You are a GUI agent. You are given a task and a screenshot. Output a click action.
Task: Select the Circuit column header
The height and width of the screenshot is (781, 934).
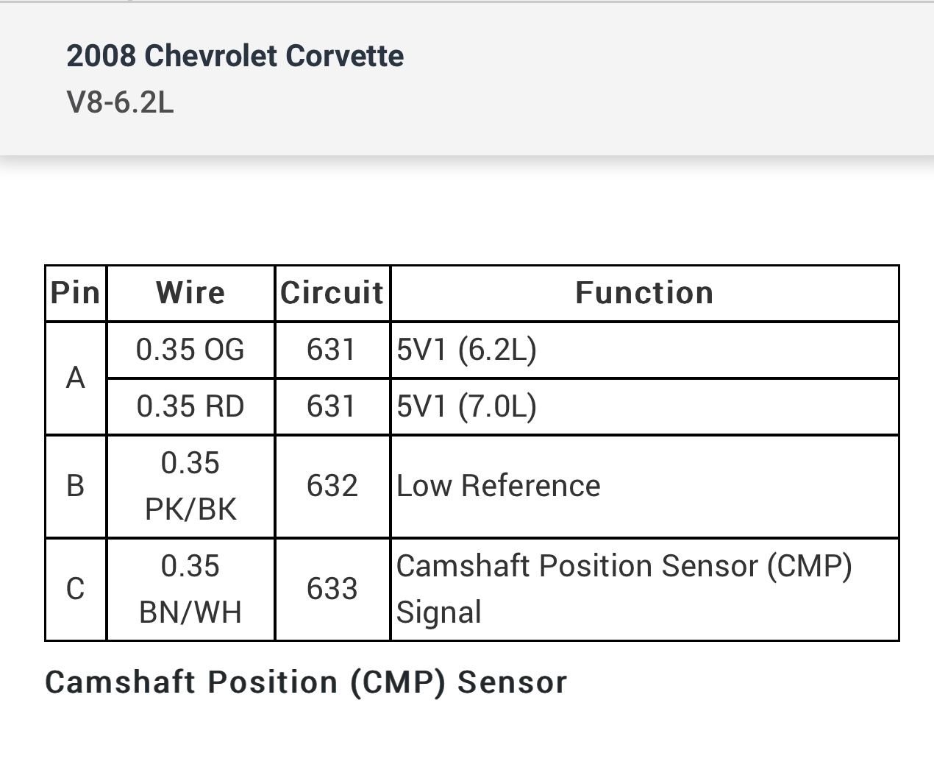tap(332, 293)
